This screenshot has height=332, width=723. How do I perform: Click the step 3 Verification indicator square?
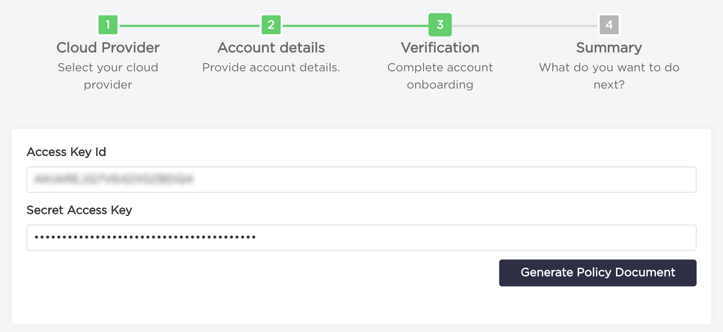pos(440,25)
